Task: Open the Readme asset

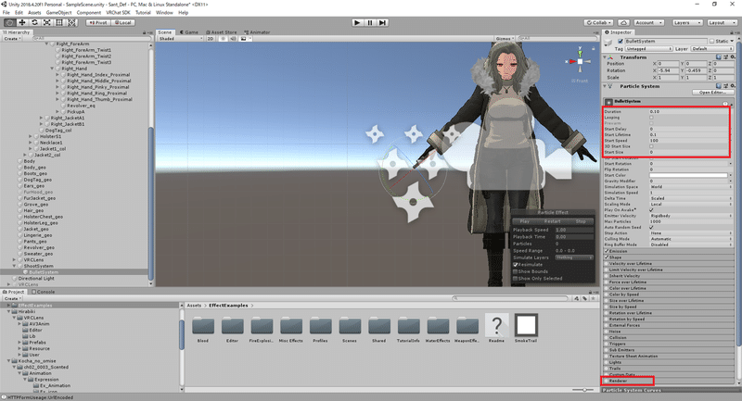Action: (x=496, y=325)
